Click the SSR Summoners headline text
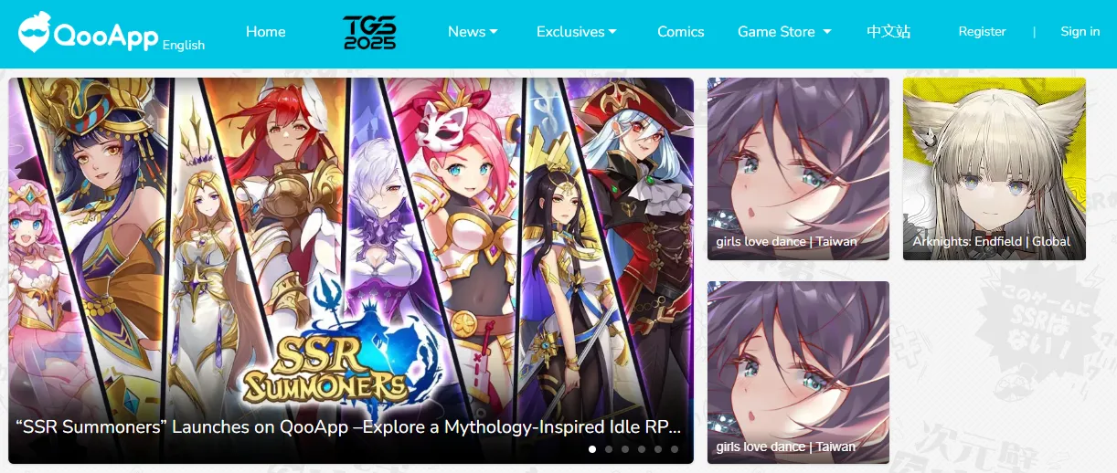 tap(349, 427)
